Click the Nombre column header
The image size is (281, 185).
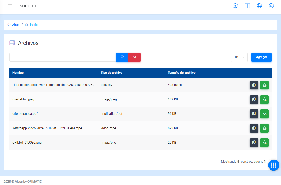tap(18, 73)
